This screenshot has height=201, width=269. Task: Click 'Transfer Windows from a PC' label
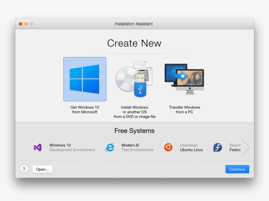pos(184,109)
